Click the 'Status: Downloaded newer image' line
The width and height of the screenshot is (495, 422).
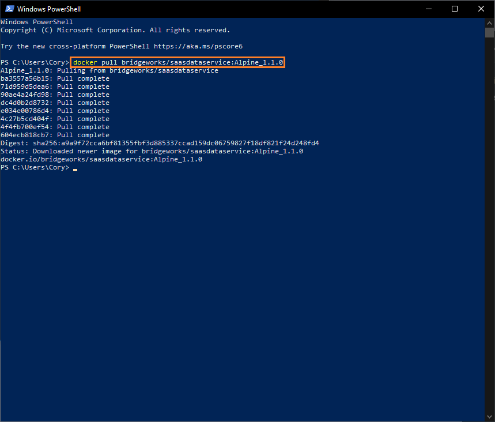[152, 151]
